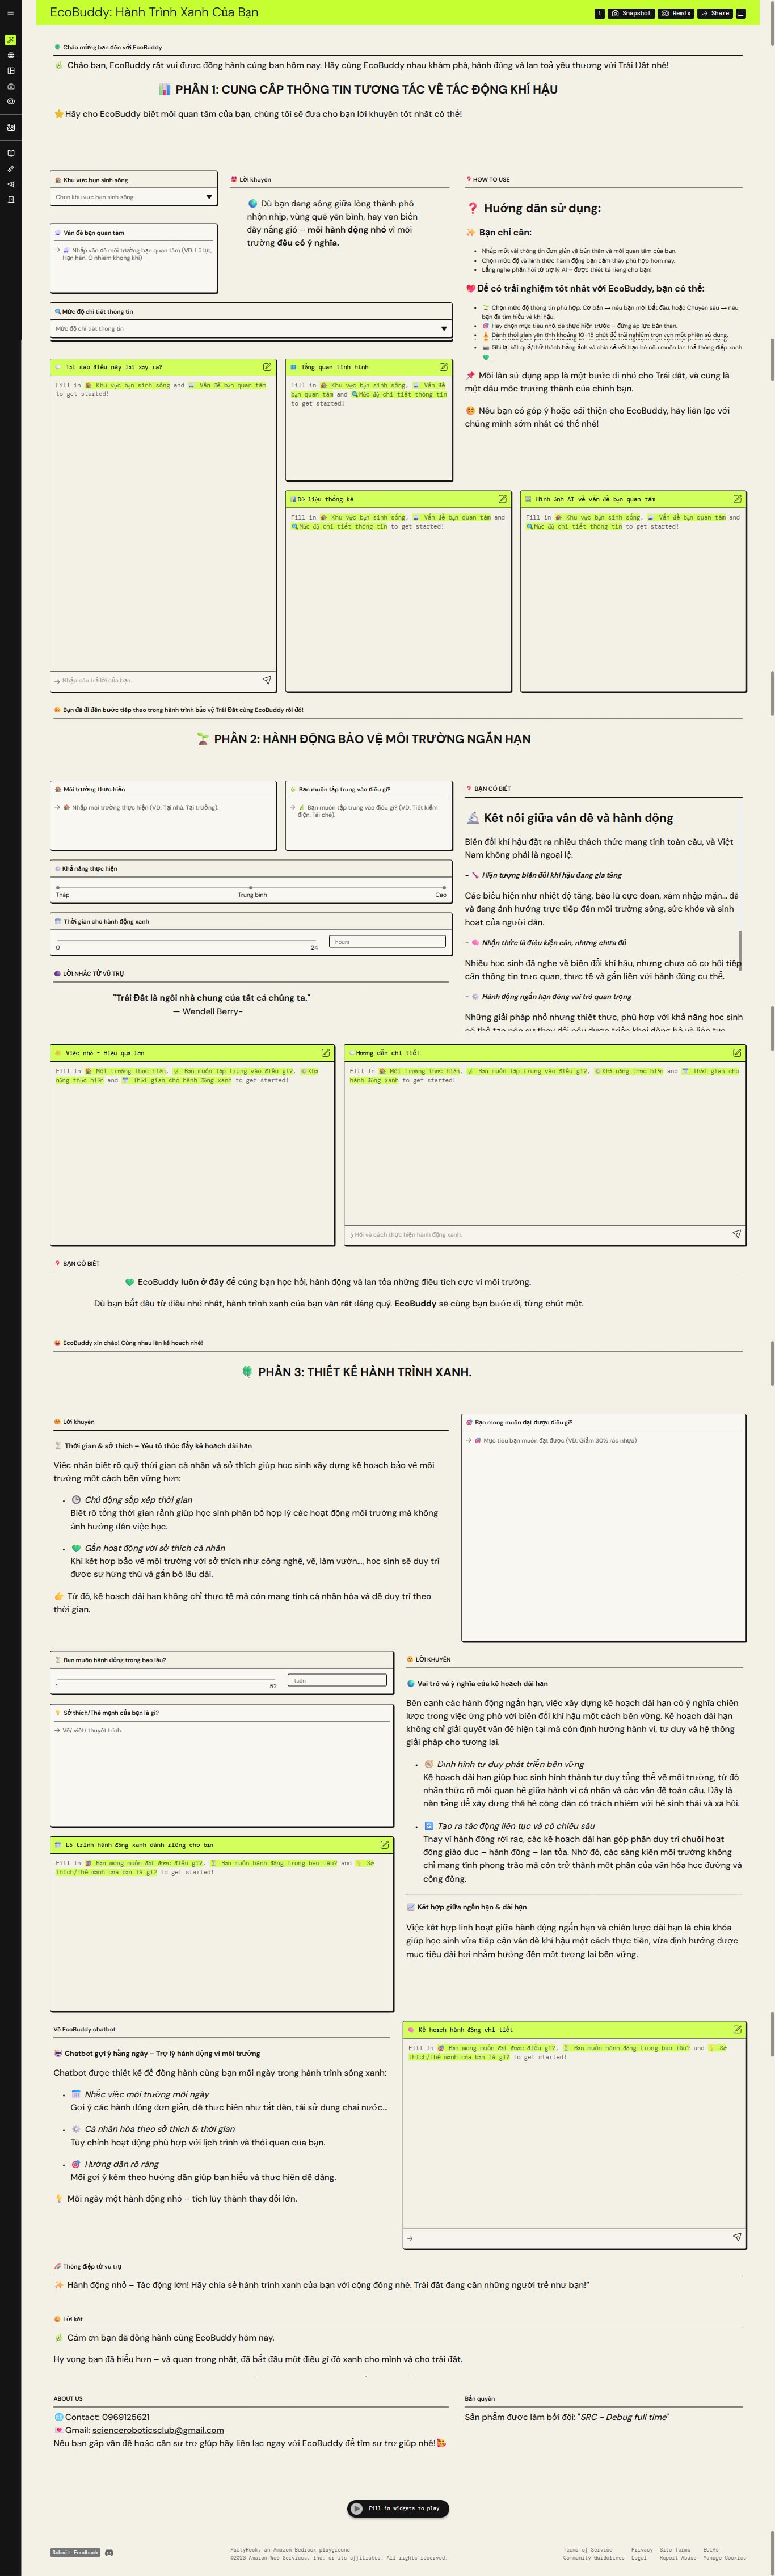
Task: Click 'Vấn đề bạn quan tâm' text input
Action: click(x=134, y=265)
